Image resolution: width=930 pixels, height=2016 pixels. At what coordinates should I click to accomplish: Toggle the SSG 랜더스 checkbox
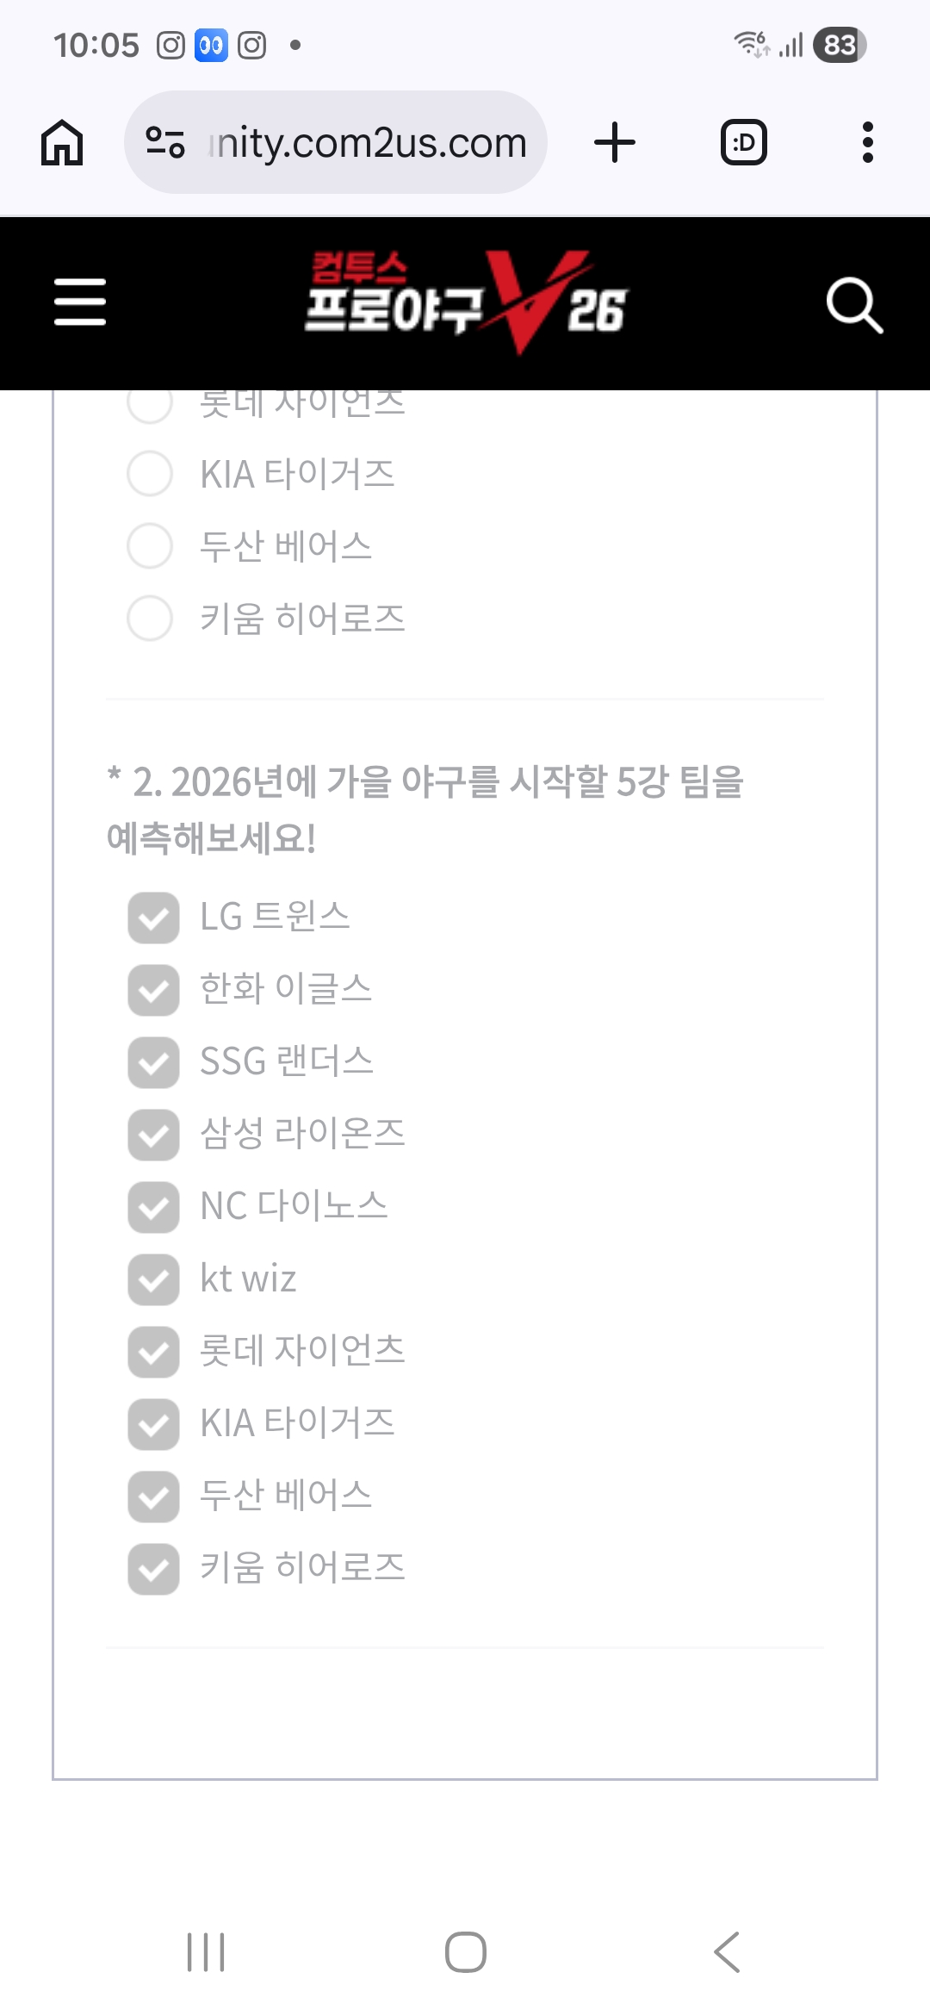pos(154,1062)
